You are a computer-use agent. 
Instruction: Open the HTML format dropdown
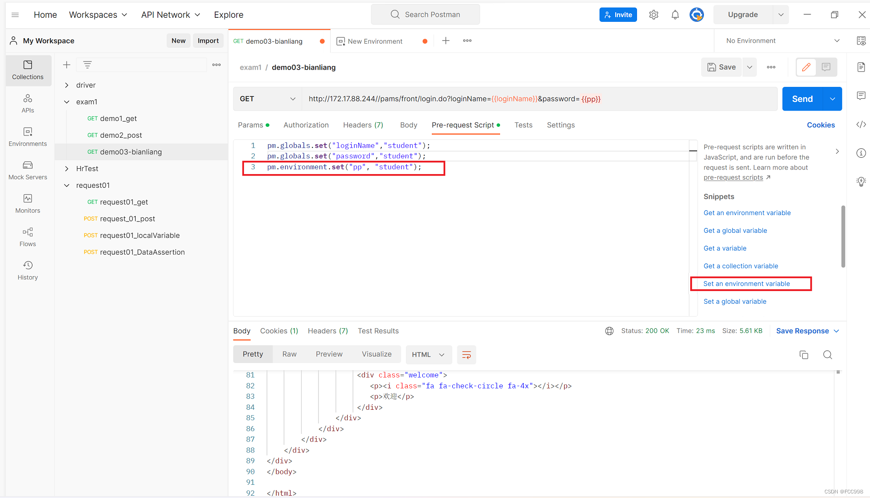[428, 355]
